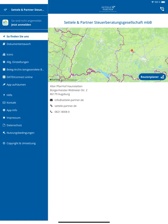168x224 pixels.
Task: Open settele-partner.de website link
Action: point(66,106)
